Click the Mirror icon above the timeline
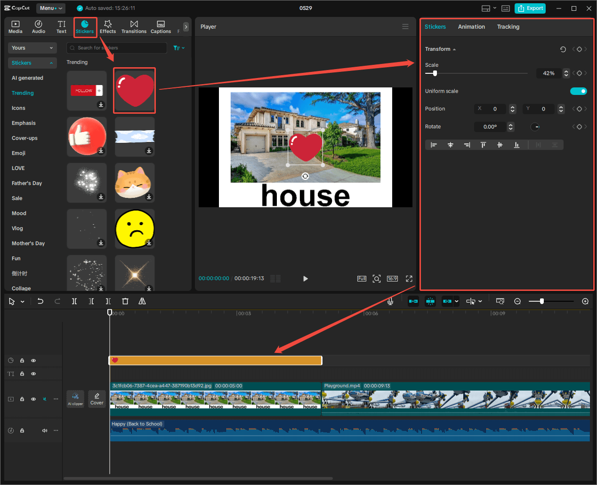The height and width of the screenshot is (485, 597). 142,301
